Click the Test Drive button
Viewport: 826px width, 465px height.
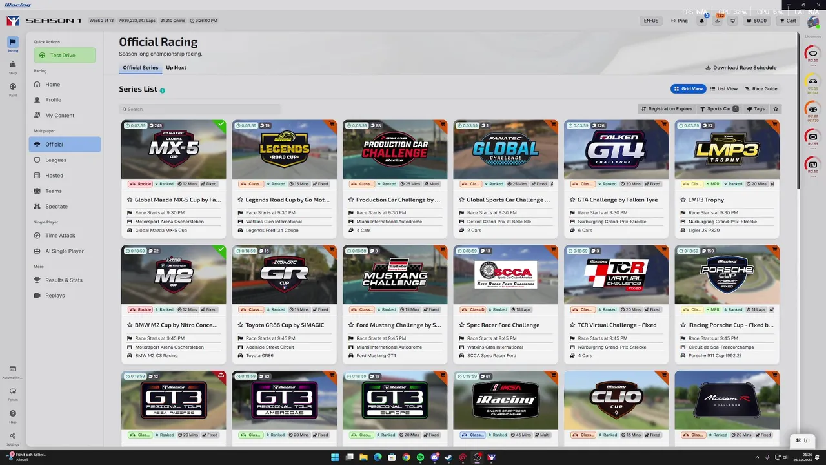[x=65, y=56]
